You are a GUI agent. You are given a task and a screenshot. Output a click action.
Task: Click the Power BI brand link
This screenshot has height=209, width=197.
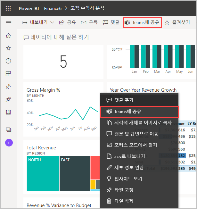[x=29, y=9]
